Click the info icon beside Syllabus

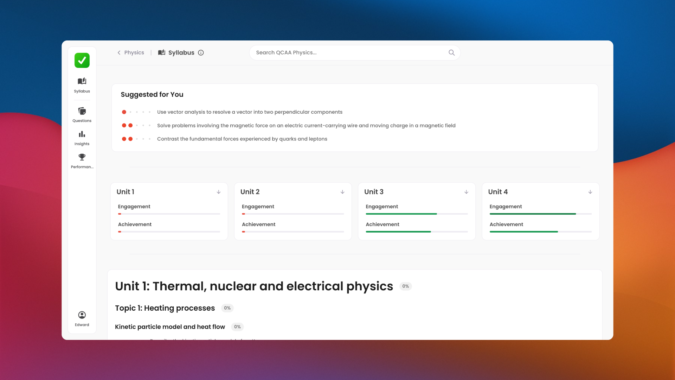tap(201, 53)
